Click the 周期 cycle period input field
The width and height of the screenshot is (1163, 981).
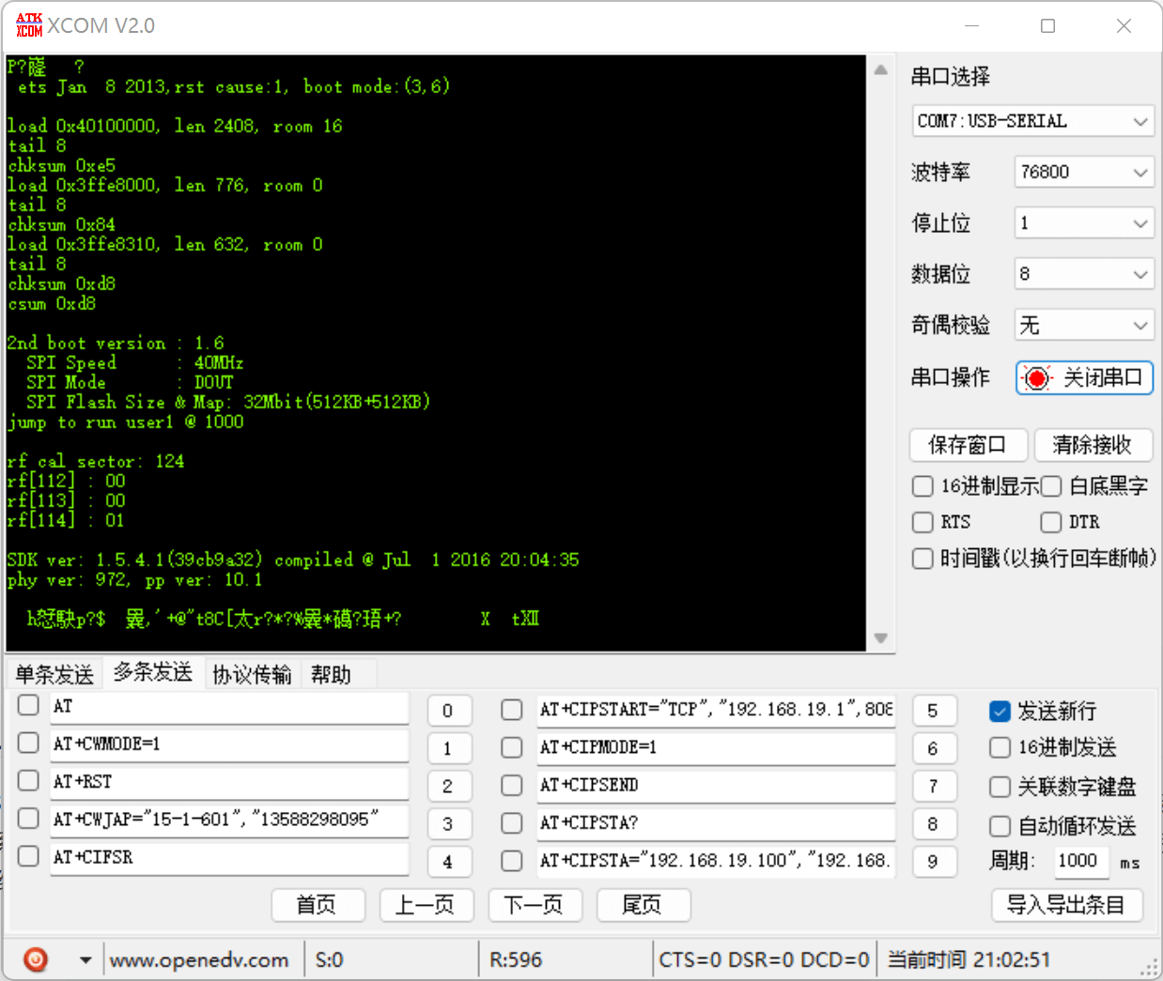click(x=1080, y=861)
